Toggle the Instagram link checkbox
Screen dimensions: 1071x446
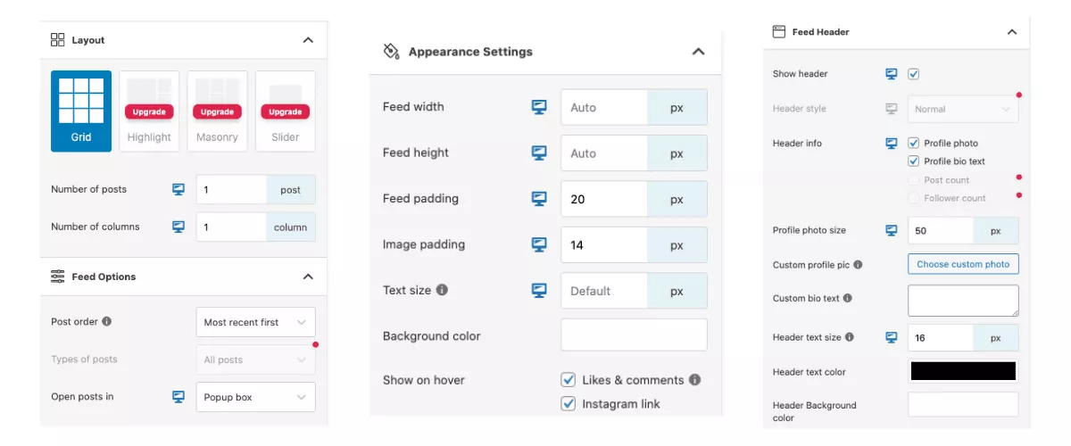pyautogui.click(x=569, y=404)
